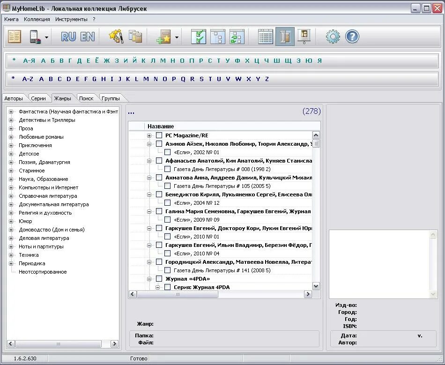
Task: Open help with the question mark icon
Action: point(352,37)
